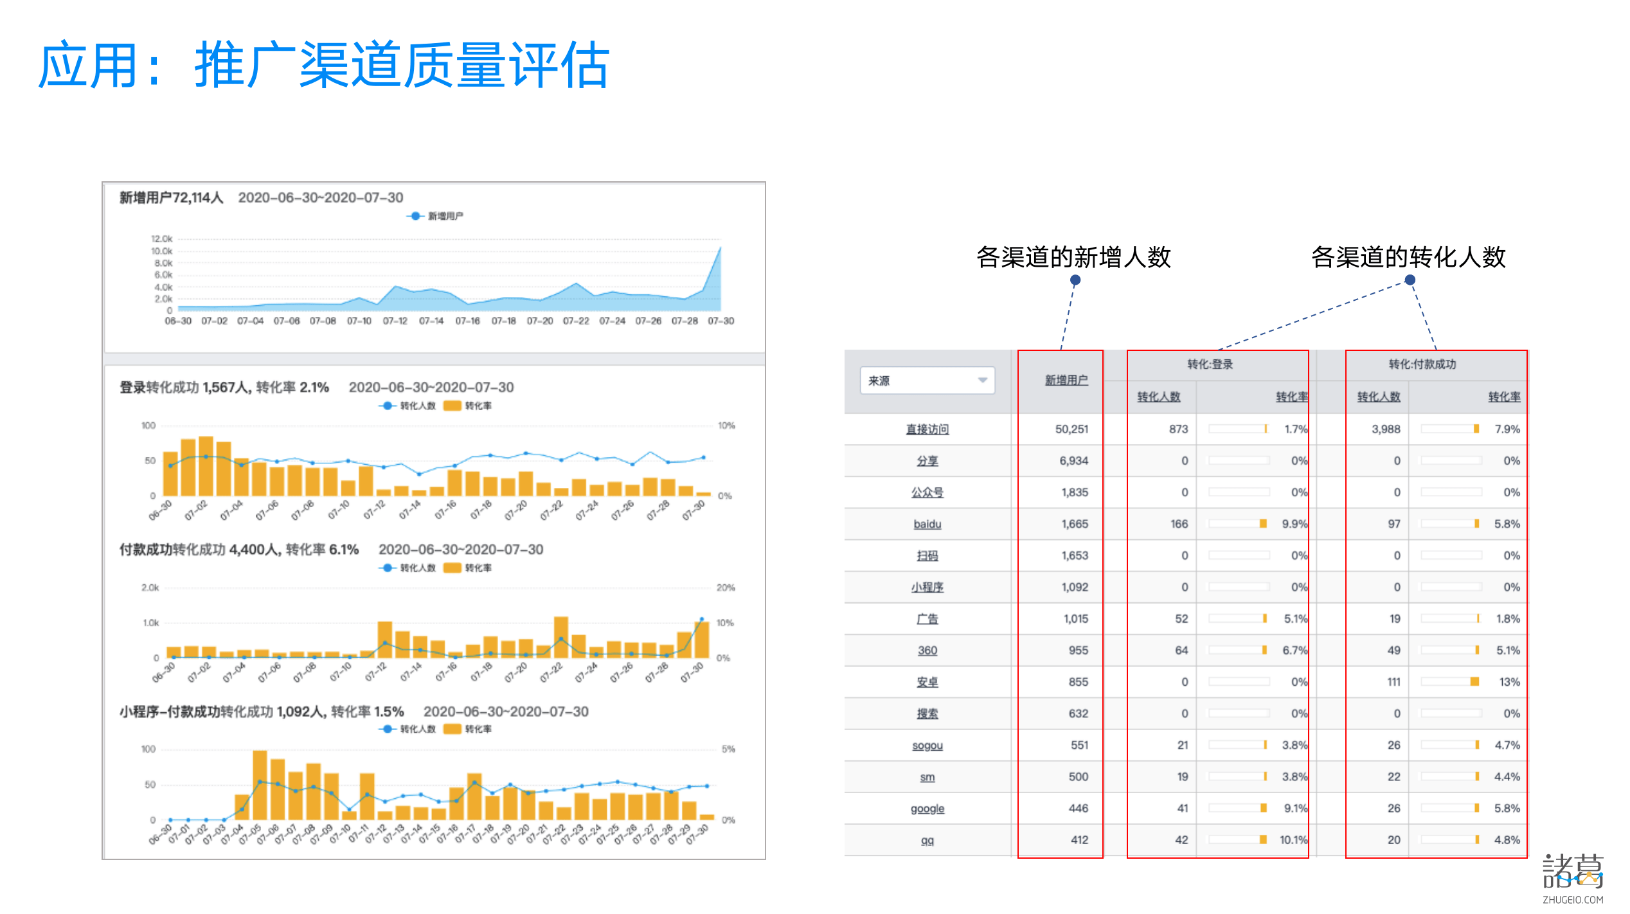This screenshot has height=914, width=1630.
Task: Click the 07-30 peak on new-user chart
Action: click(x=720, y=247)
